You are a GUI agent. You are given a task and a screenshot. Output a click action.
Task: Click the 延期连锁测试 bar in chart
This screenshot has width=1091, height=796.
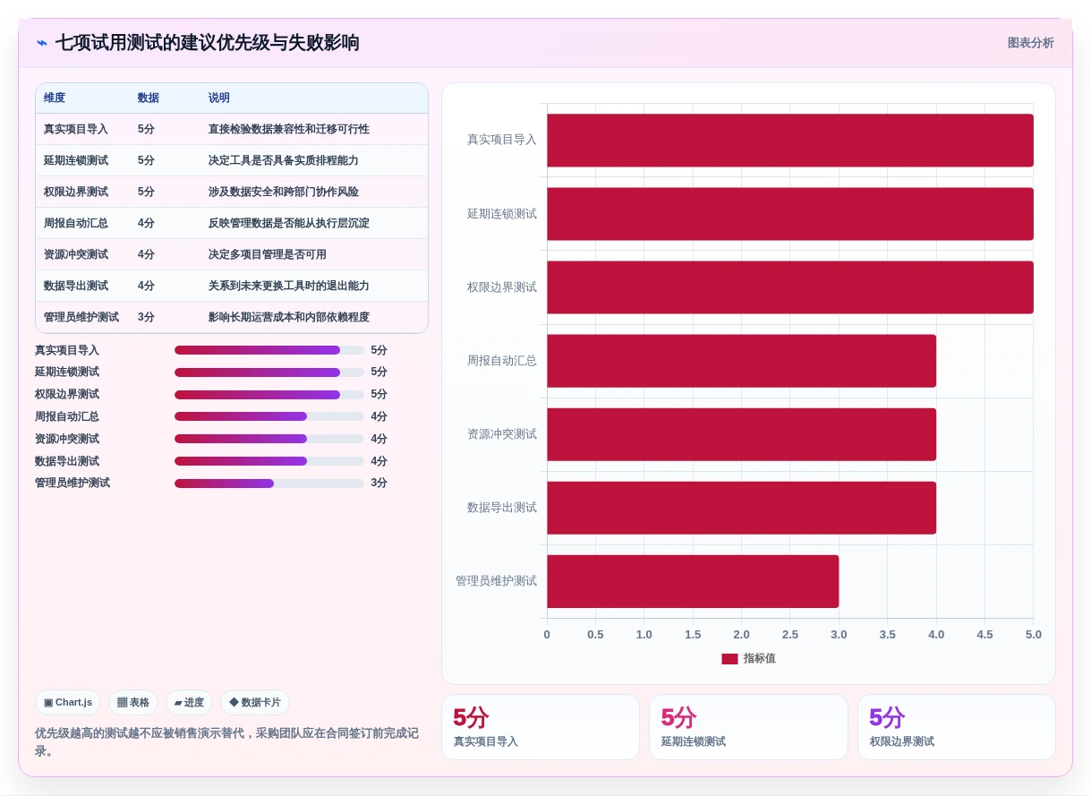coord(790,214)
